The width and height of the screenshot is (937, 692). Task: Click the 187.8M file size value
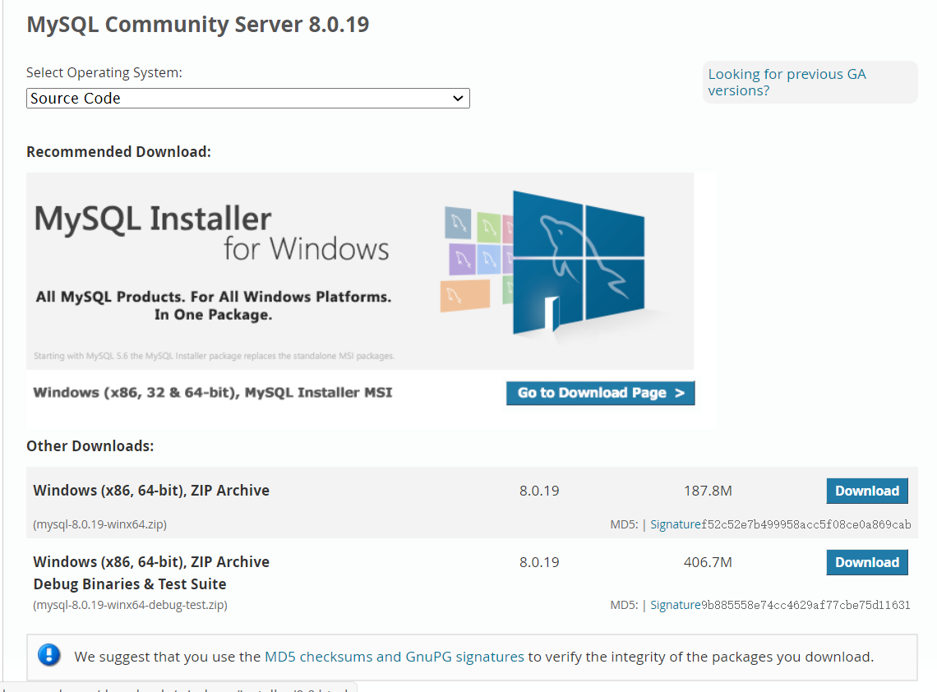tap(708, 491)
